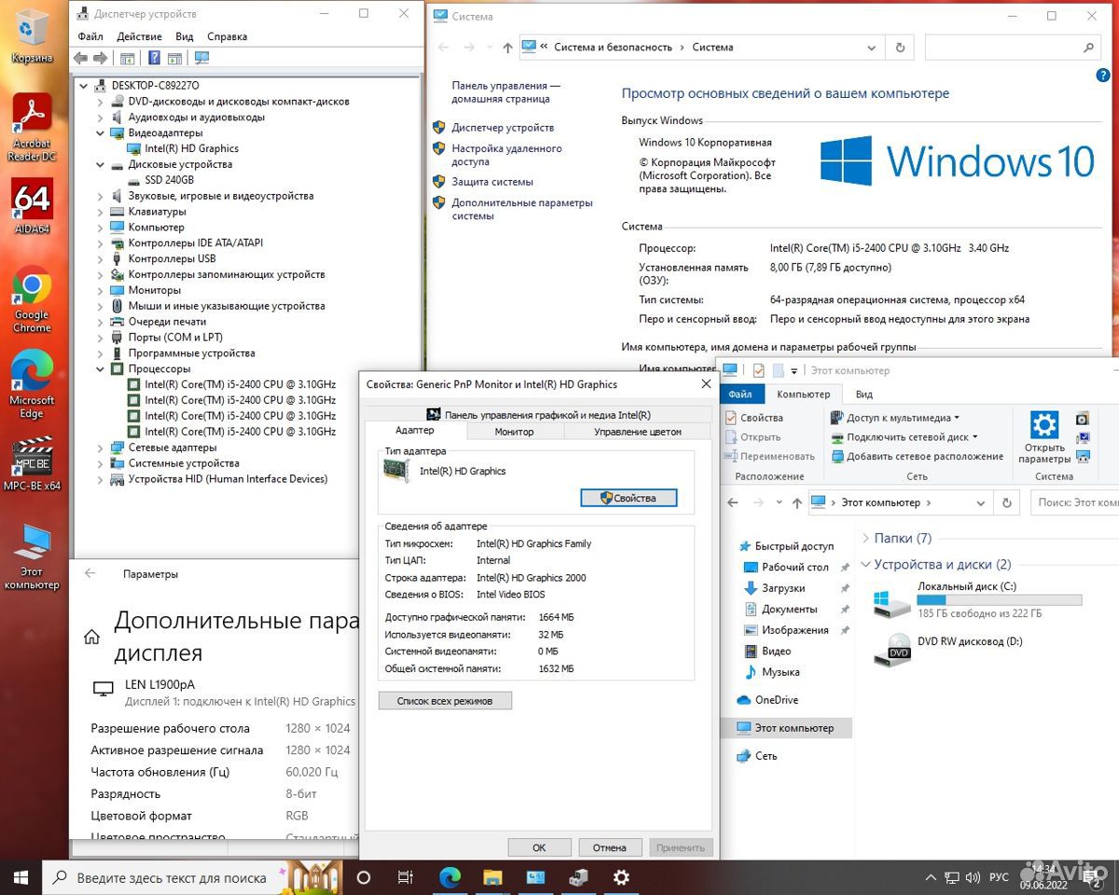
Task: Open 'Дополнительные параметры системы' link
Action: (522, 209)
